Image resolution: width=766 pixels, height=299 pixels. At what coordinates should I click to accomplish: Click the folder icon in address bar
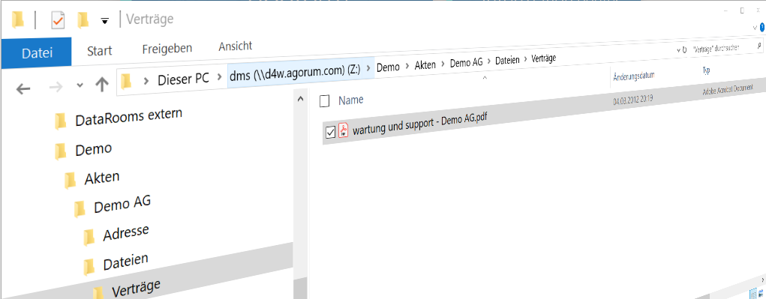coord(127,81)
